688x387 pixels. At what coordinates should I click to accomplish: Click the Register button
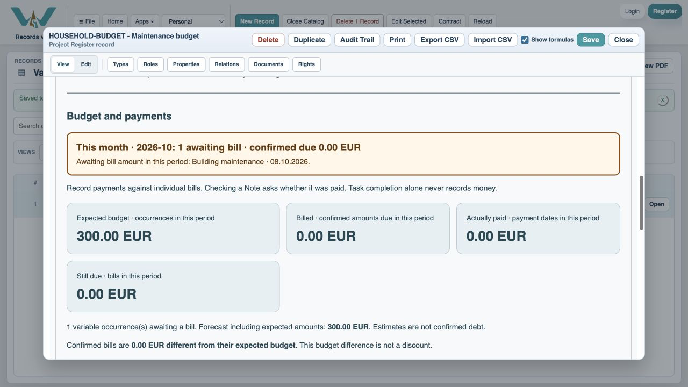(665, 11)
